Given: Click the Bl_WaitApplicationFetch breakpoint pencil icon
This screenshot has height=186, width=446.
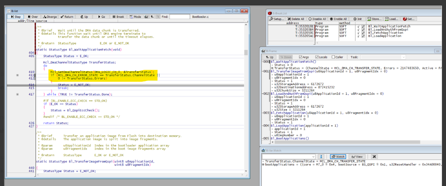Looking at the screenshot, I should click(363, 26).
